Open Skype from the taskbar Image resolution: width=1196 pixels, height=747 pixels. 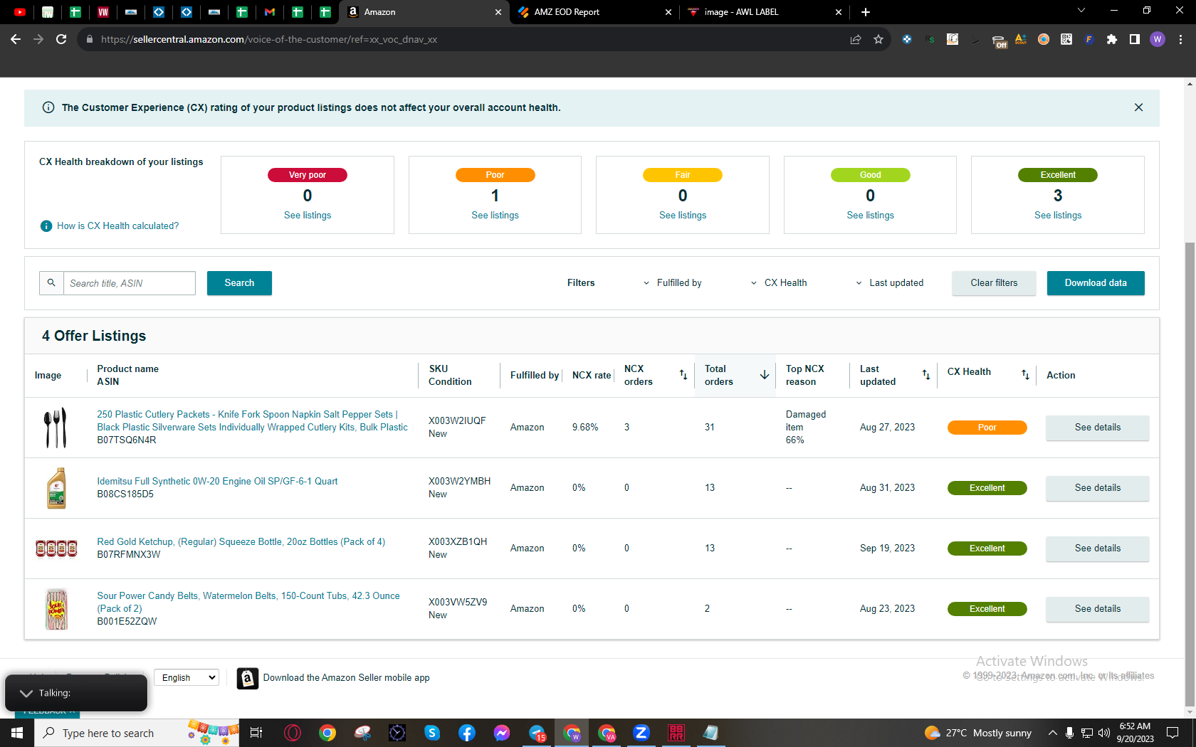(432, 733)
